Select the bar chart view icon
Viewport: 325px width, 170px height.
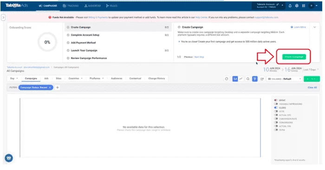tap(235, 79)
